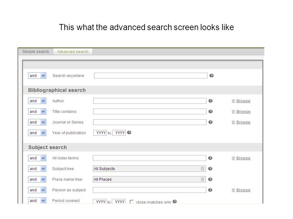Open the and dropdown for Author

(x=37, y=101)
